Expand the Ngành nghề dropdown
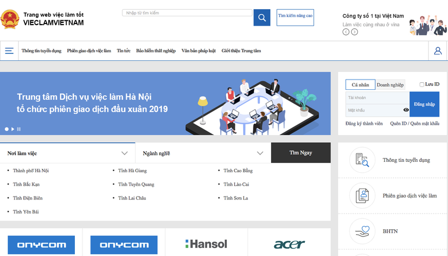The width and height of the screenshot is (448, 256). tap(261, 153)
